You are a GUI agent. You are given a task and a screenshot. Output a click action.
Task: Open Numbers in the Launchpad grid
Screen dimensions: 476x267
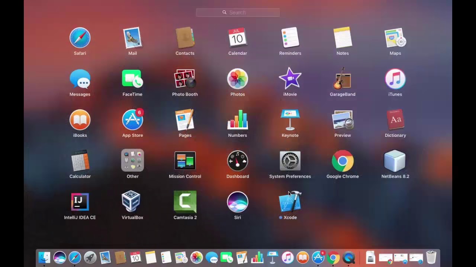238,120
